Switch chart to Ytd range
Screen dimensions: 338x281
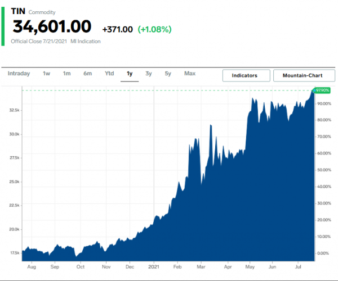coord(109,74)
